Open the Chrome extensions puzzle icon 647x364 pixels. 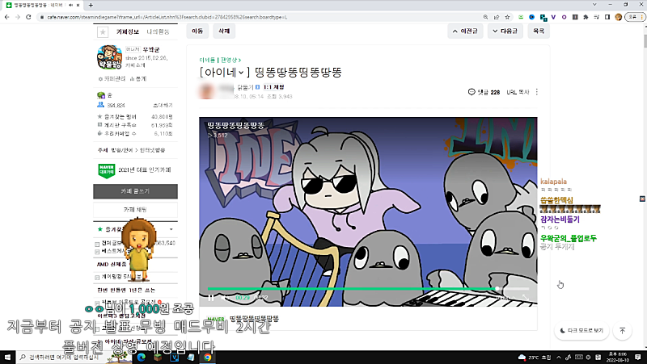(586, 17)
